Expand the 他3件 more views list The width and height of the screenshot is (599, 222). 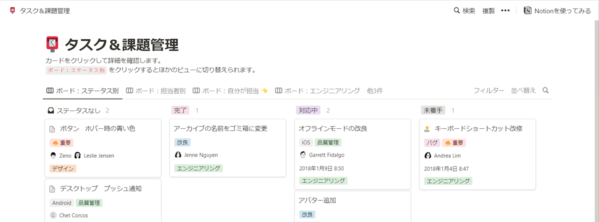pos(375,91)
